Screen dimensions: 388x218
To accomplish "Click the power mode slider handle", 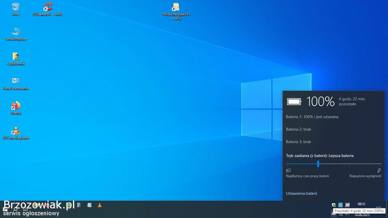I will coord(318,164).
